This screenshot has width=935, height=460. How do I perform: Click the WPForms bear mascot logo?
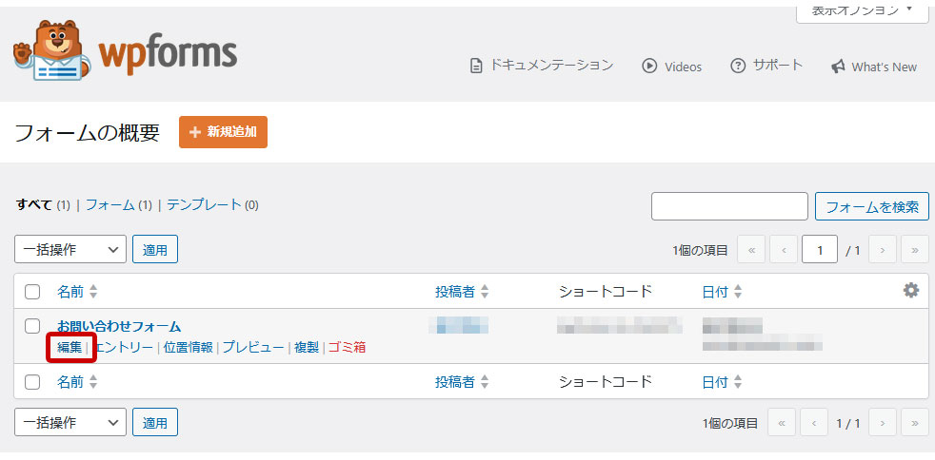pyautogui.click(x=53, y=51)
